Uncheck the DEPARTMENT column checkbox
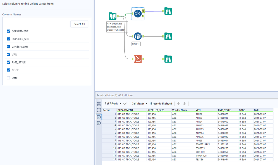Image resolution: width=278 pixels, height=165 pixels. click(x=8, y=31)
